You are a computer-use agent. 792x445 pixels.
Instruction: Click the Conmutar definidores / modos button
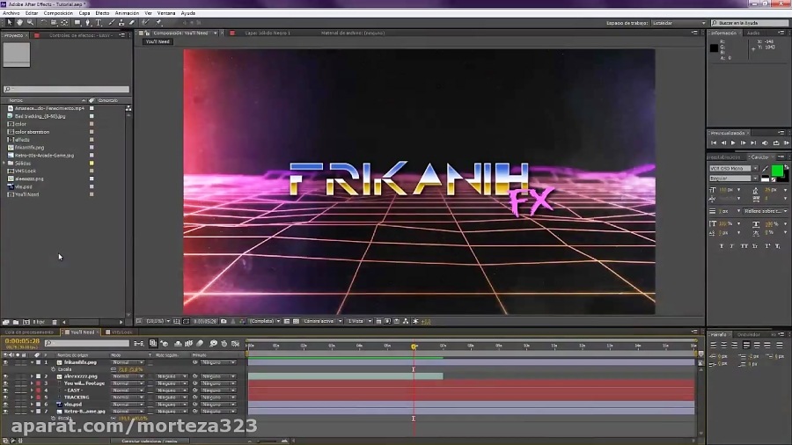pos(150,441)
